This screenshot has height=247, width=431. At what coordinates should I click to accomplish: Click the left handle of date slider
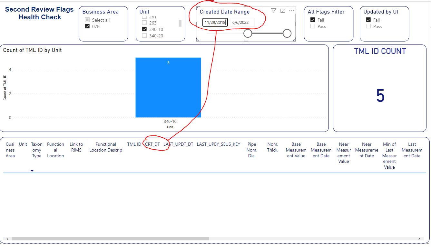click(248, 33)
